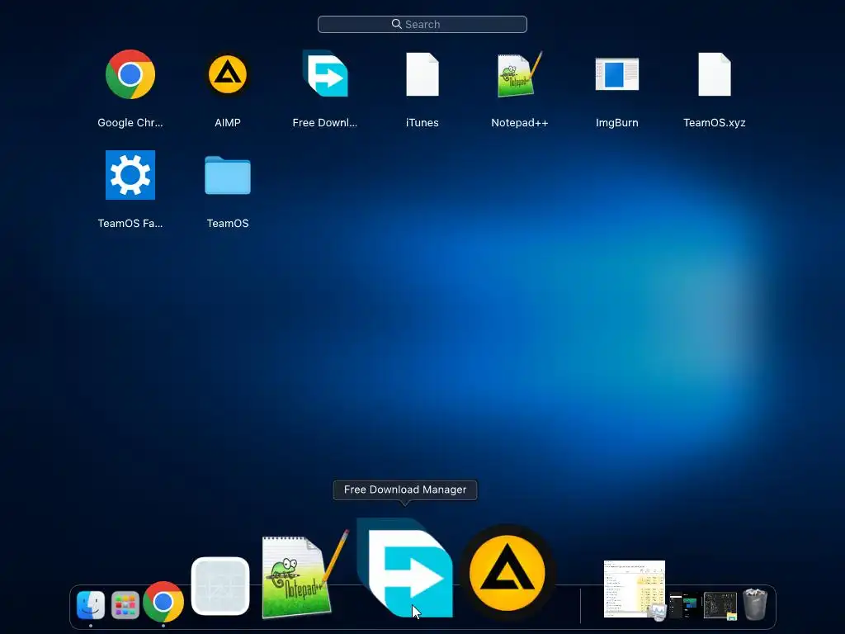Launch Notepad++ from the dock
Image resolution: width=845 pixels, height=634 pixels.
[304, 575]
